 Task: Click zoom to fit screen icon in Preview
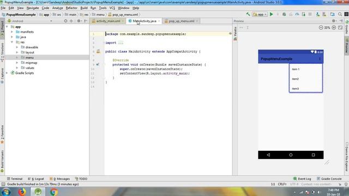point(340,28)
